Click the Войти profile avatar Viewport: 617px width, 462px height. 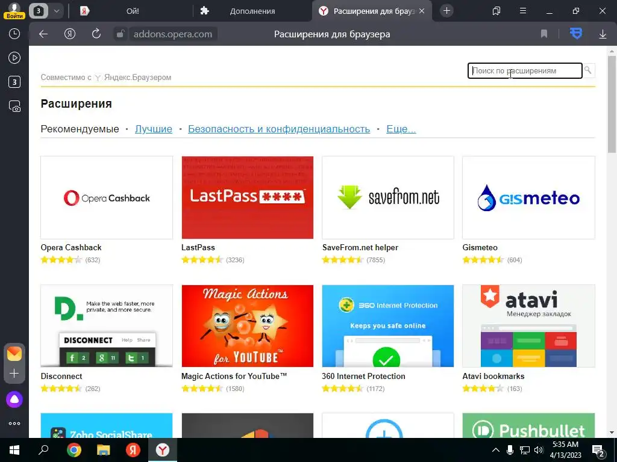[14, 11]
